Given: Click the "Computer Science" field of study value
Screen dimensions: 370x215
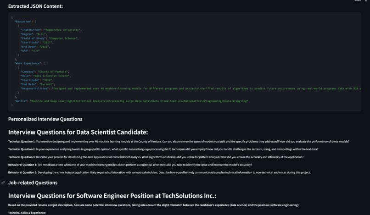Looking at the screenshot, I should coord(63,38).
